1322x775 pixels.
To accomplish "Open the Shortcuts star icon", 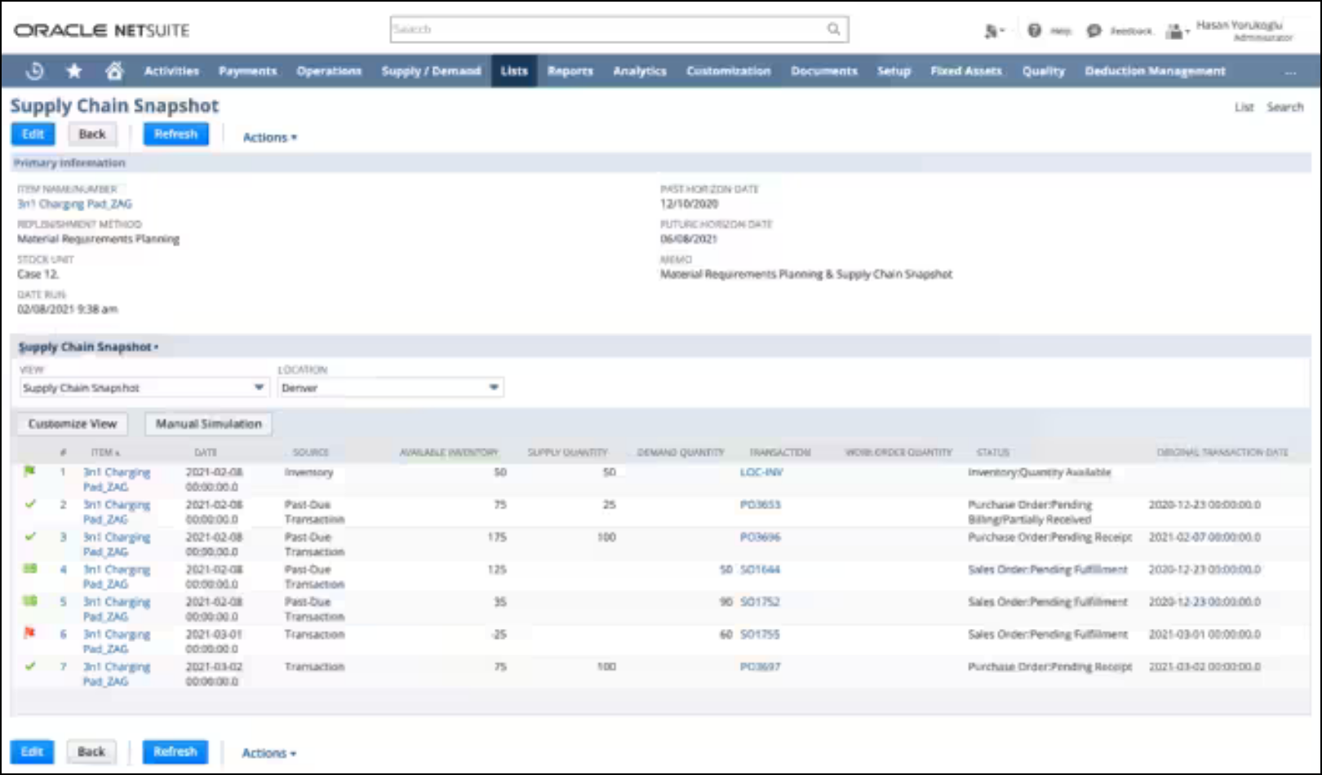I will 74,71.
